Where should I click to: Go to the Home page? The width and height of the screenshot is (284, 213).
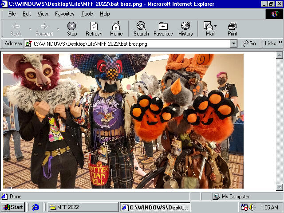pyautogui.click(x=116, y=29)
